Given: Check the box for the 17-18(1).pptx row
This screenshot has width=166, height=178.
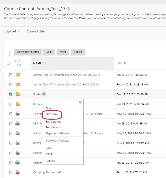Looking at the screenshot, I should click(10, 114).
